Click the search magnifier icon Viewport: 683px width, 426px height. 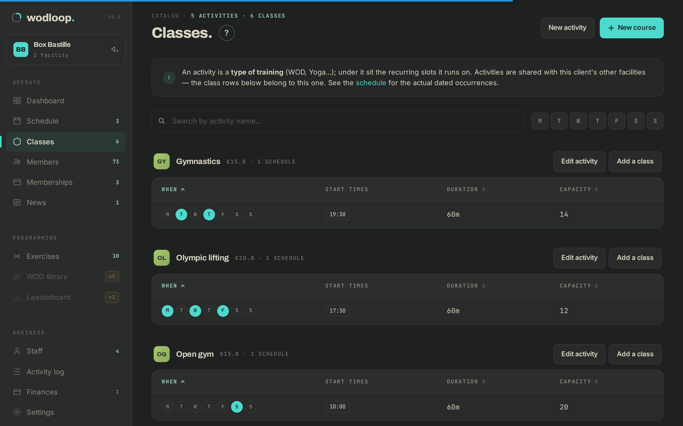pyautogui.click(x=162, y=121)
